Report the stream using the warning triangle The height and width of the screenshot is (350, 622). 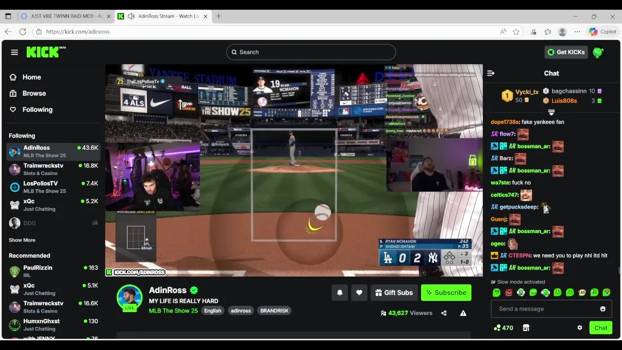click(x=463, y=313)
